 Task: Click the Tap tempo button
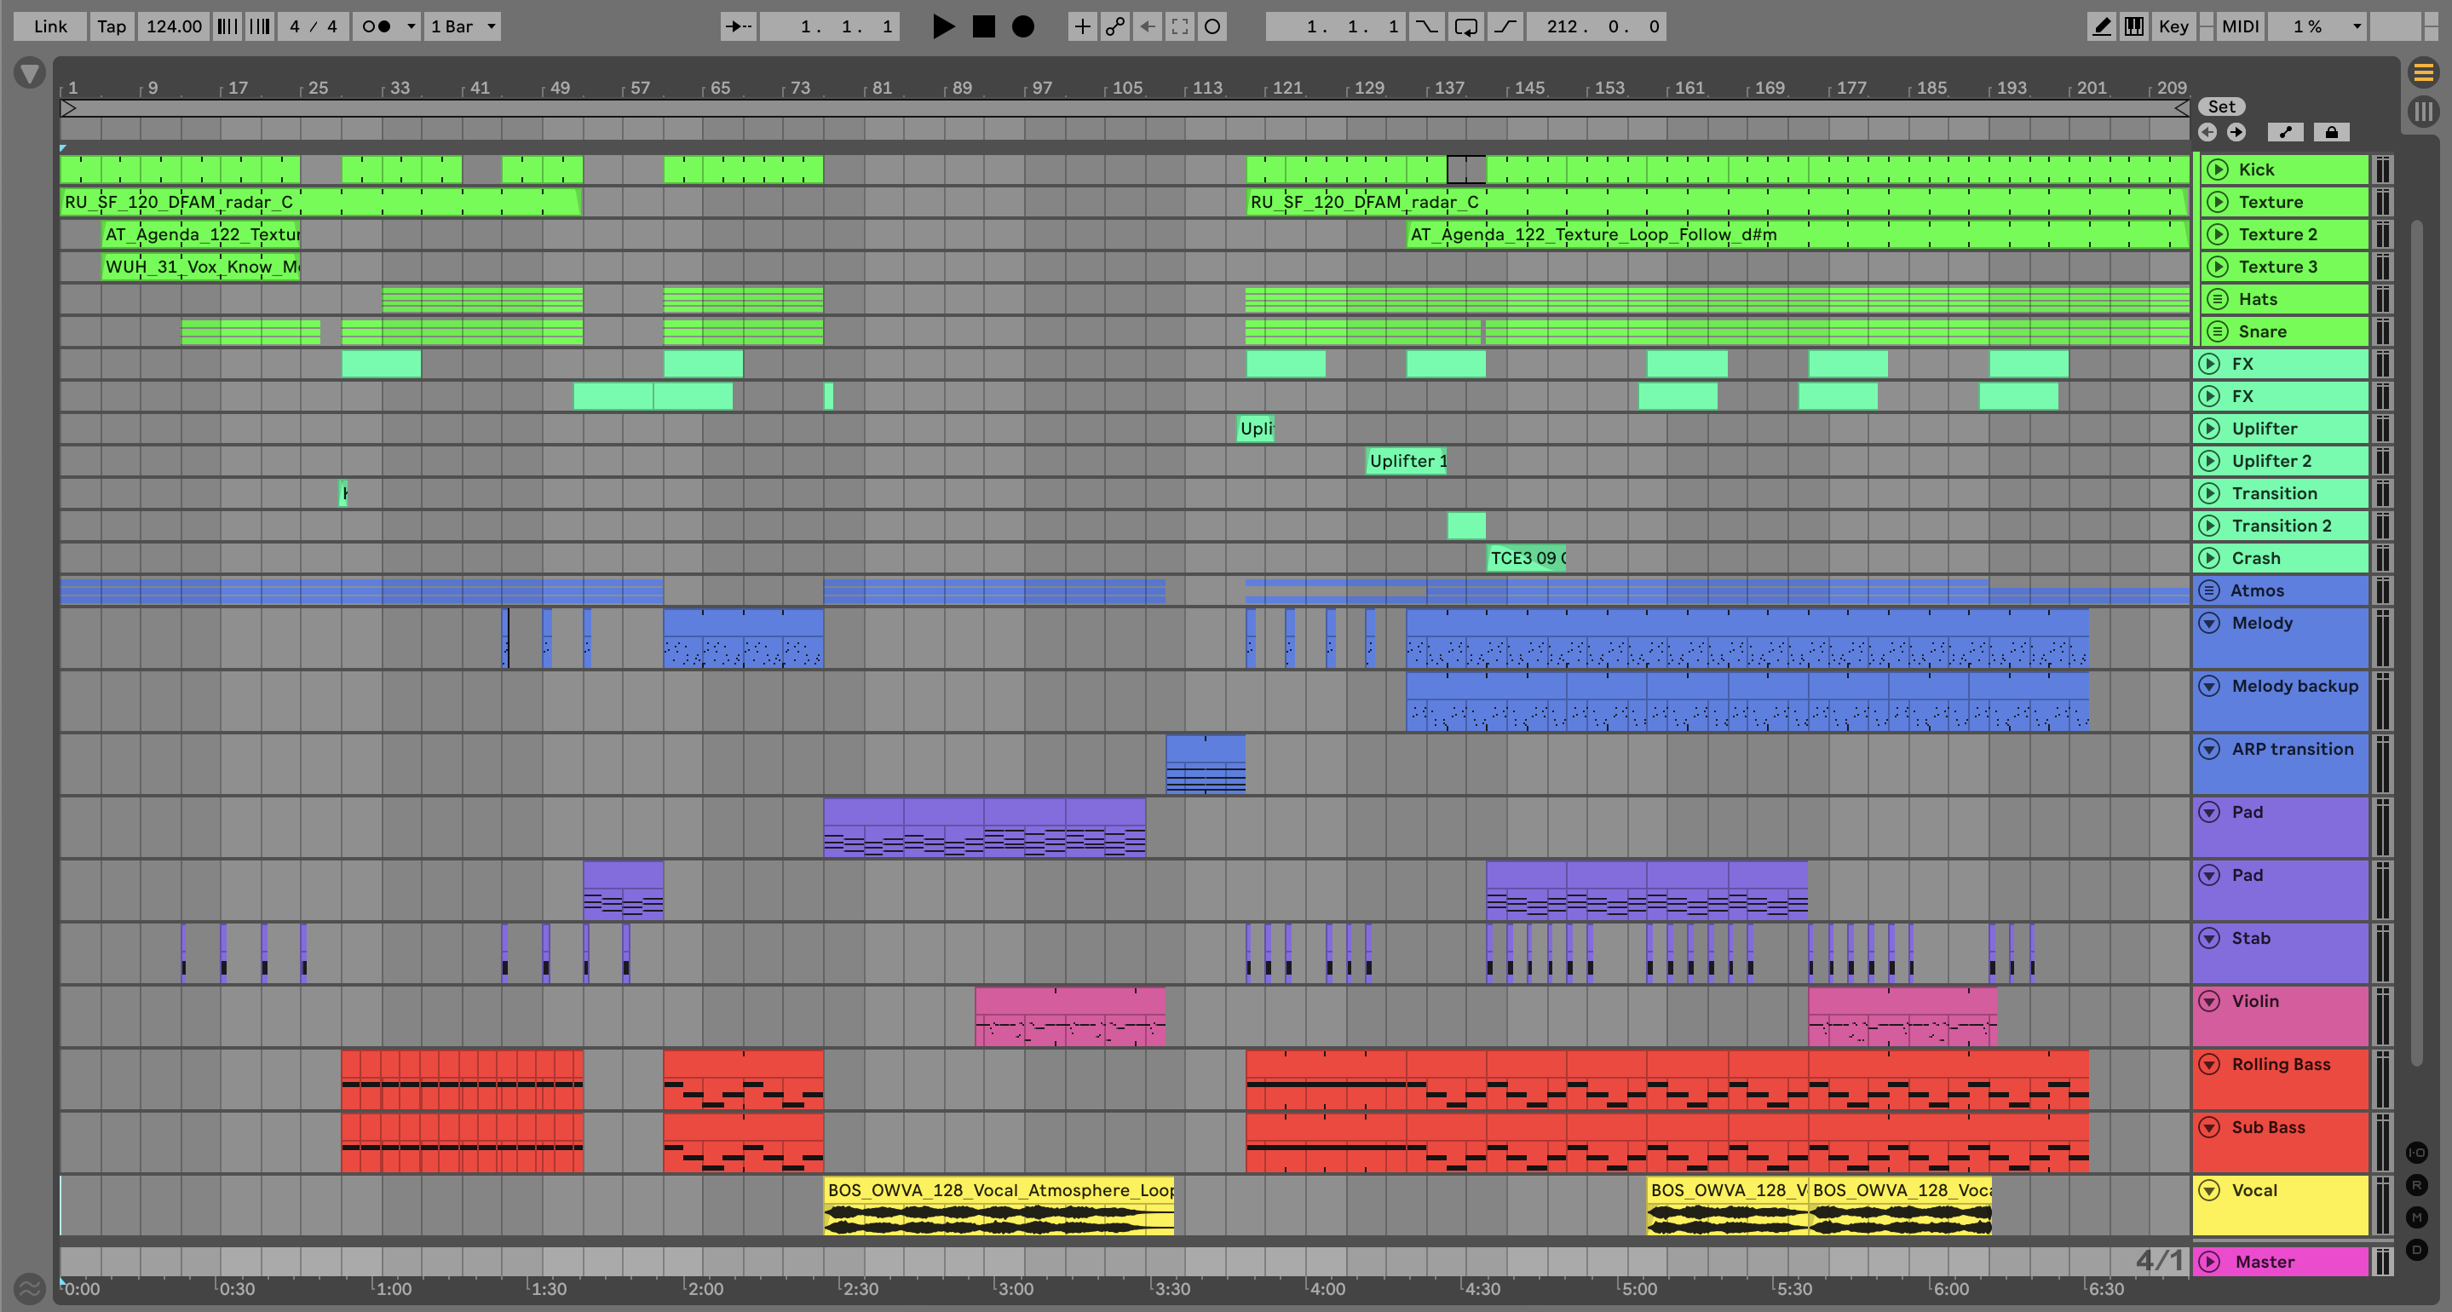click(112, 26)
